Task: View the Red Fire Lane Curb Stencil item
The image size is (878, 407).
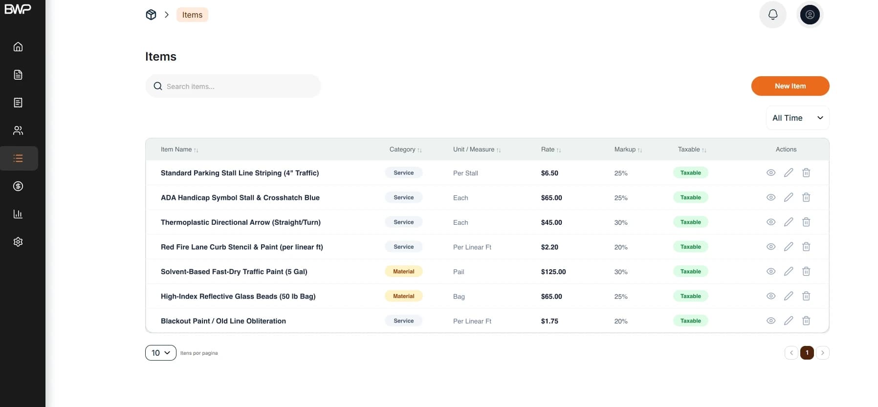Action: pyautogui.click(x=771, y=247)
